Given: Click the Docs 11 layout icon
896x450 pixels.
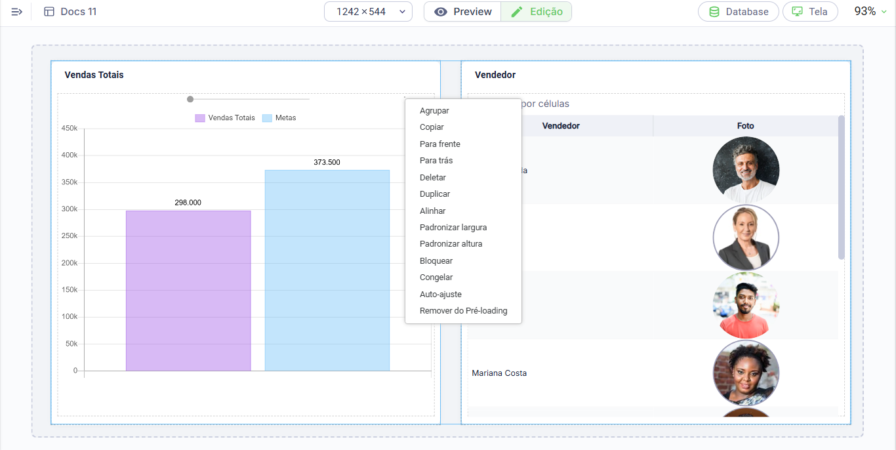Looking at the screenshot, I should click(x=49, y=12).
